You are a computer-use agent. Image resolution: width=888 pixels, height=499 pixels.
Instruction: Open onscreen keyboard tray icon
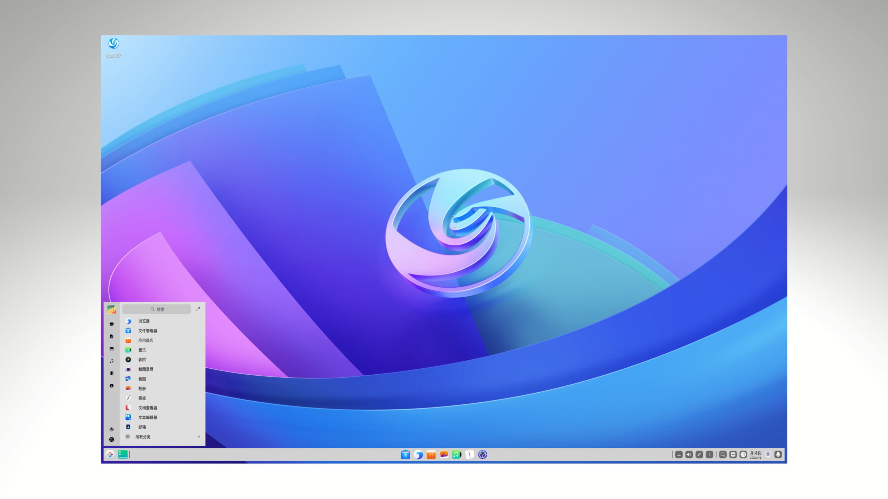(x=679, y=454)
